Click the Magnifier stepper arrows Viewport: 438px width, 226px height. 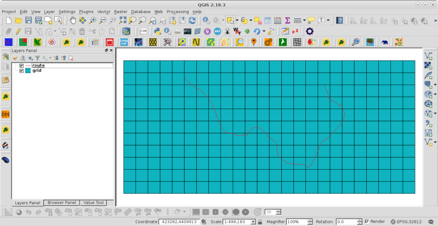(310, 222)
